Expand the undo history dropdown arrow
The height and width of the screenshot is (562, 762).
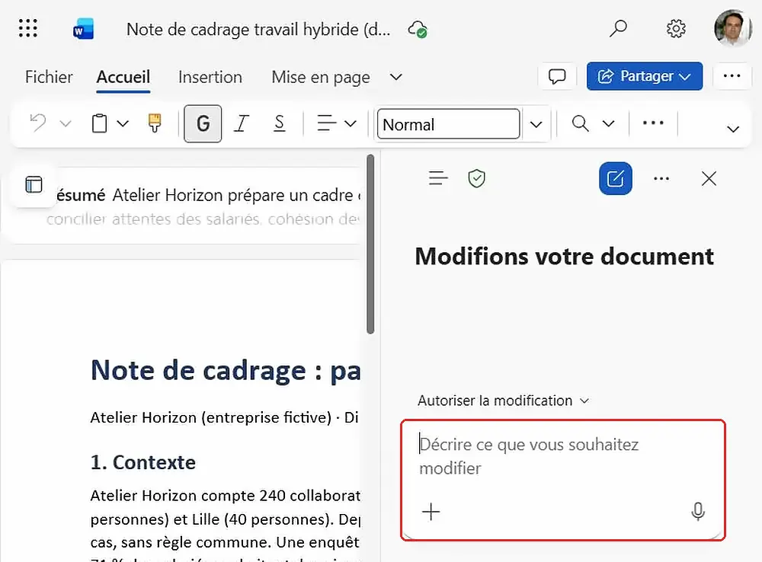(x=66, y=124)
